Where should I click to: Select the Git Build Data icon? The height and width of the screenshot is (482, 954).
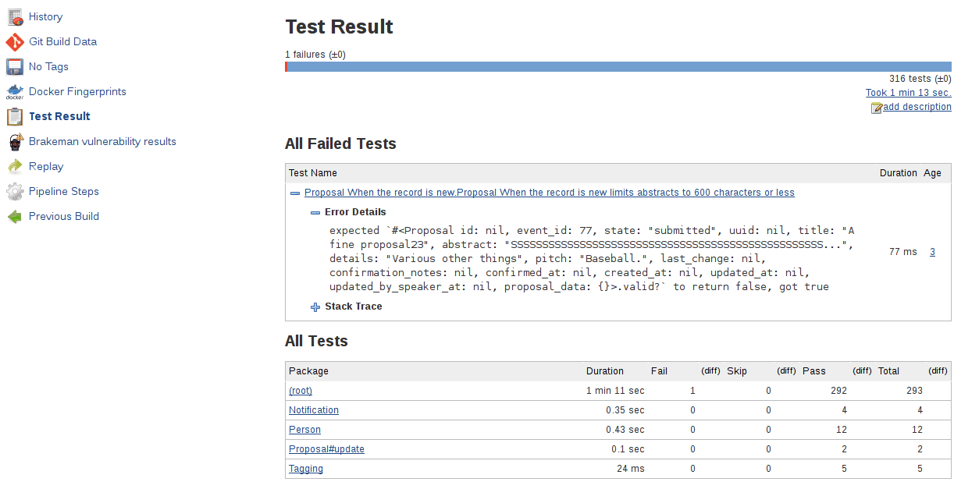pos(14,41)
